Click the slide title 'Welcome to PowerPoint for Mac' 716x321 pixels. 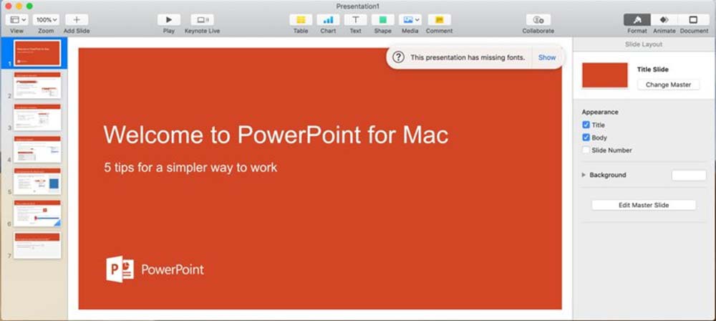click(276, 135)
